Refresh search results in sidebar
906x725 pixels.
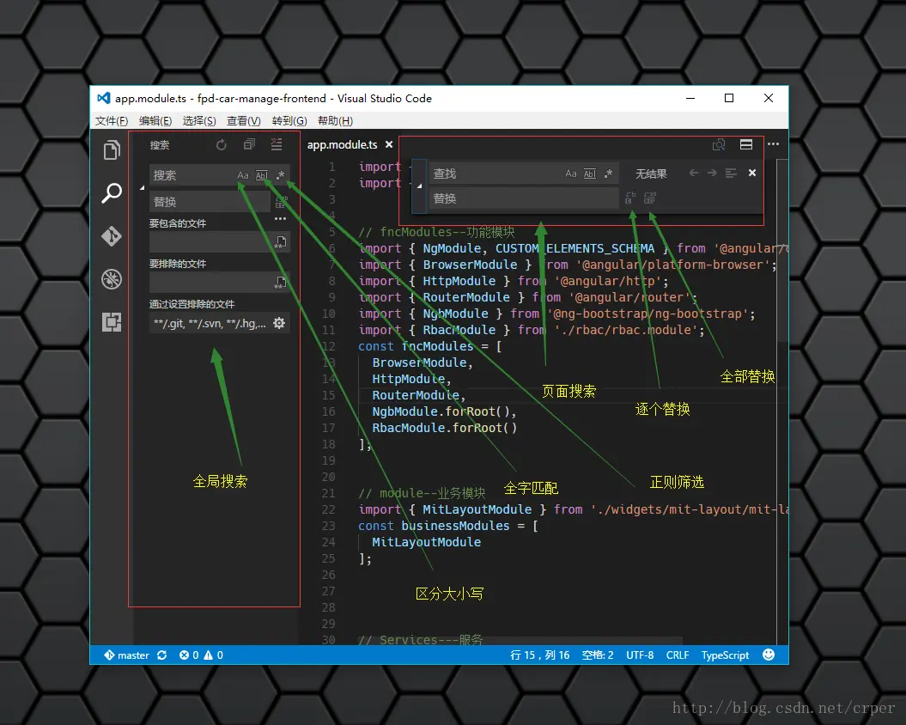tap(222, 144)
